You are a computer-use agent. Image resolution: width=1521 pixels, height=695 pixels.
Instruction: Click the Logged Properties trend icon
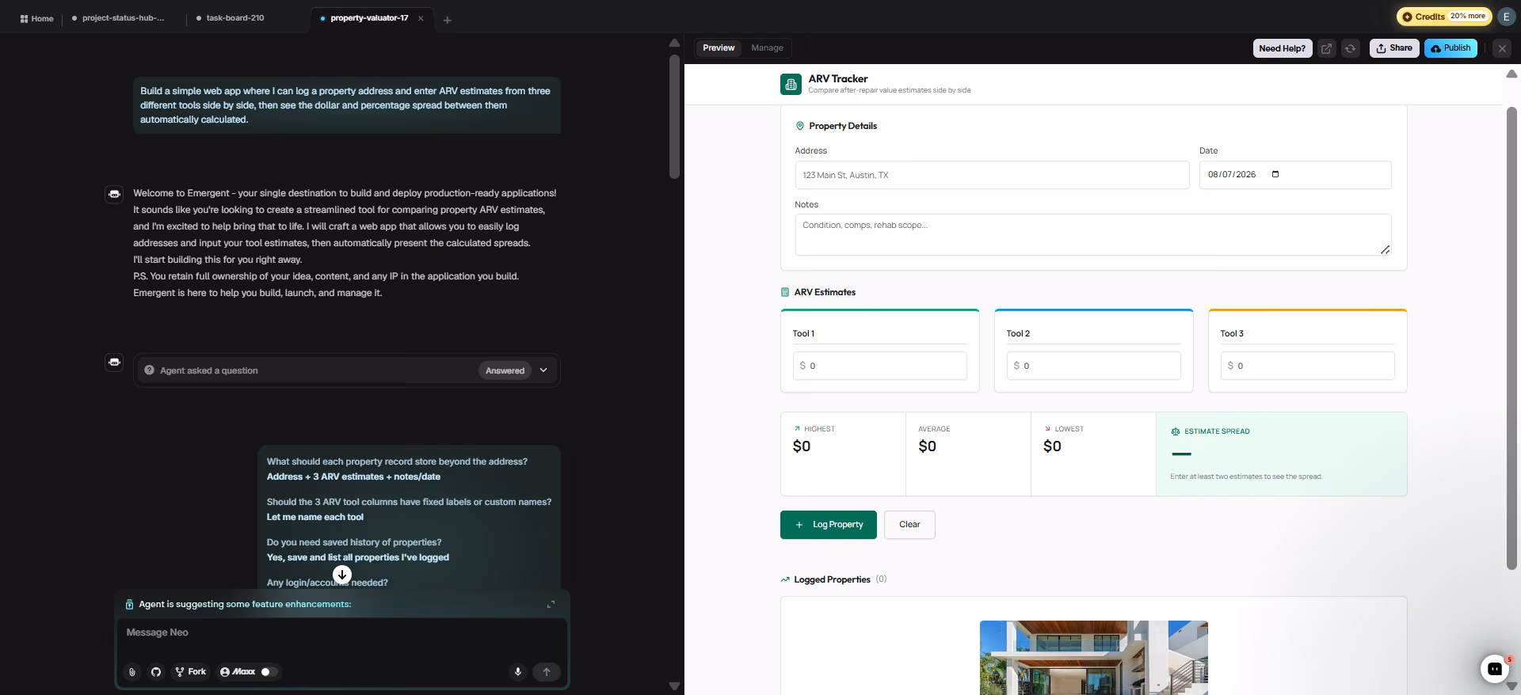click(x=785, y=579)
